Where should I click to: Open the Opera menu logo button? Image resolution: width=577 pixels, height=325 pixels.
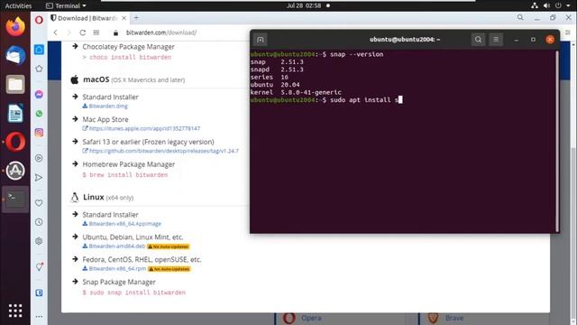point(39,20)
